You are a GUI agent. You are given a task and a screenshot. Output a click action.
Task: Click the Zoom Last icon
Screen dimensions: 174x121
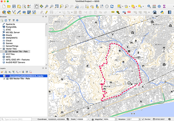(x=77, y=6)
